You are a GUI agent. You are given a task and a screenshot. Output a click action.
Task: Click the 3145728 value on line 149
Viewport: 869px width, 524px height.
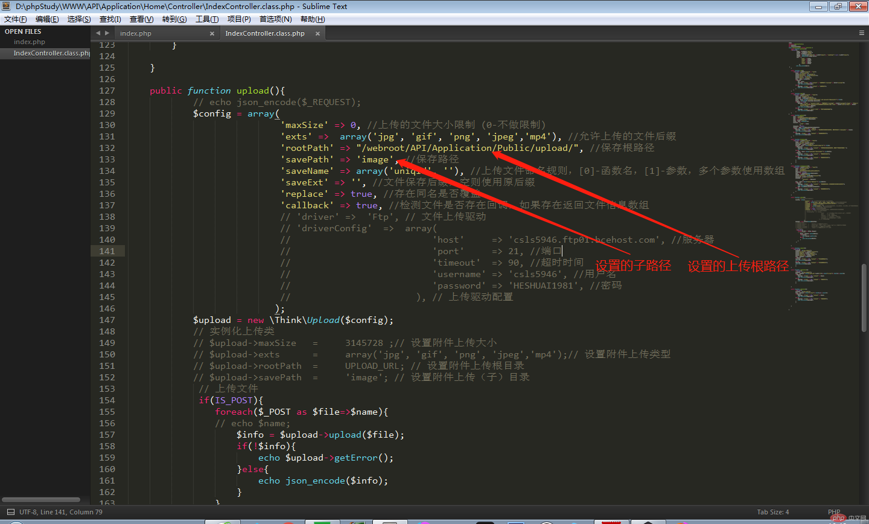tap(364, 343)
